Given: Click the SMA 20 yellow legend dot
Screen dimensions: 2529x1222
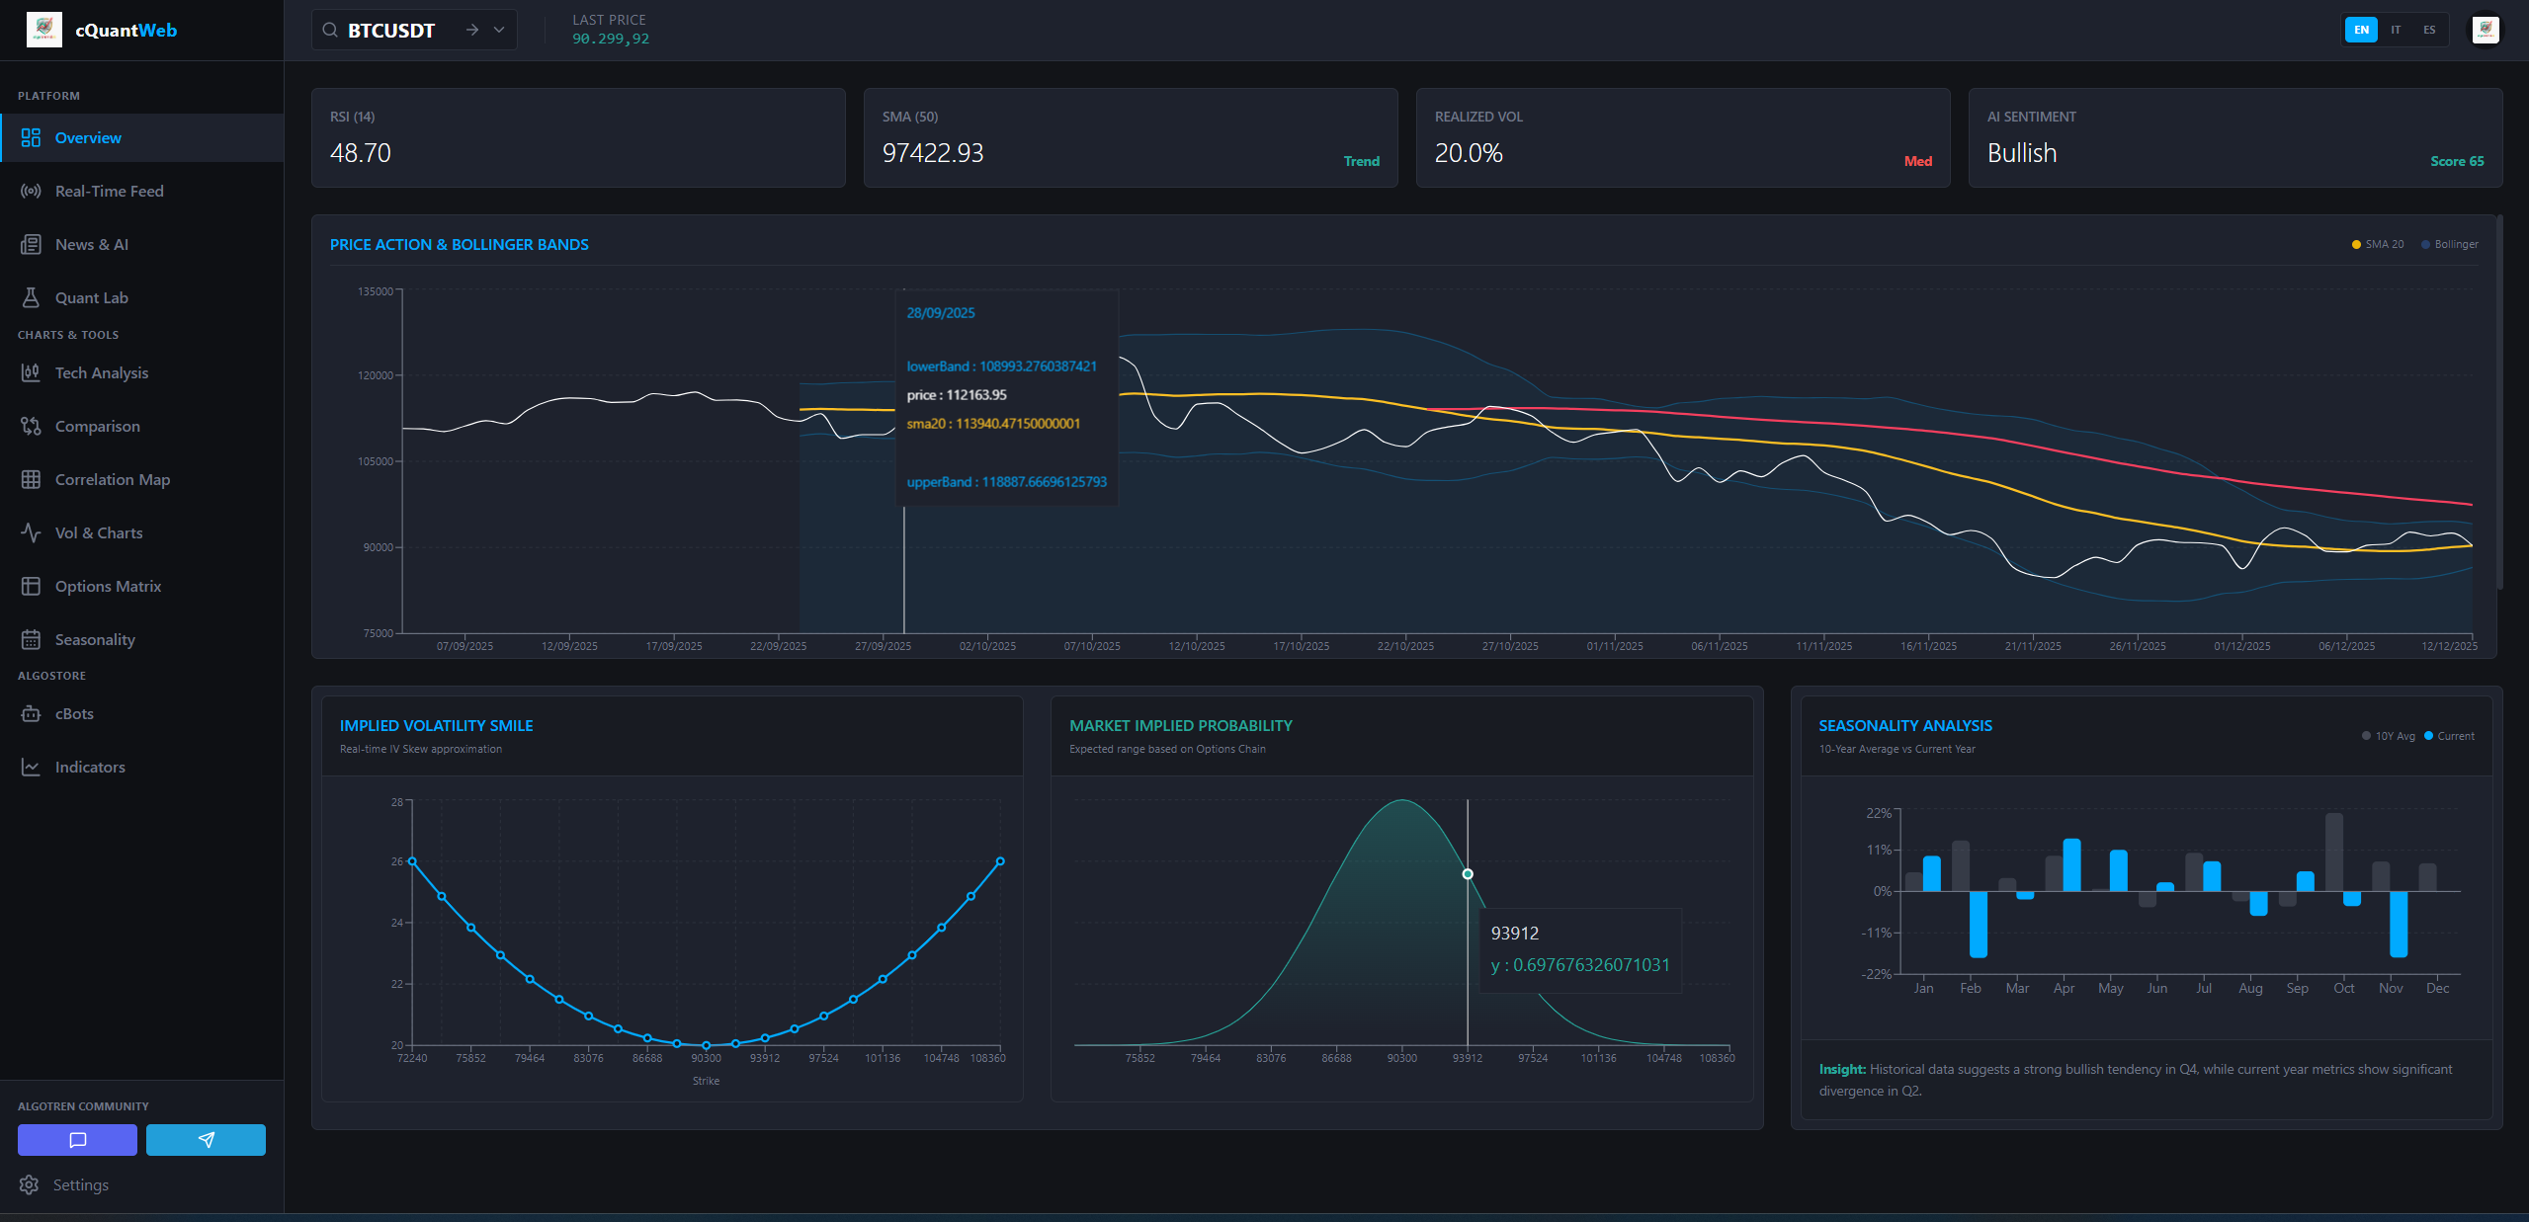Looking at the screenshot, I should (x=2356, y=244).
